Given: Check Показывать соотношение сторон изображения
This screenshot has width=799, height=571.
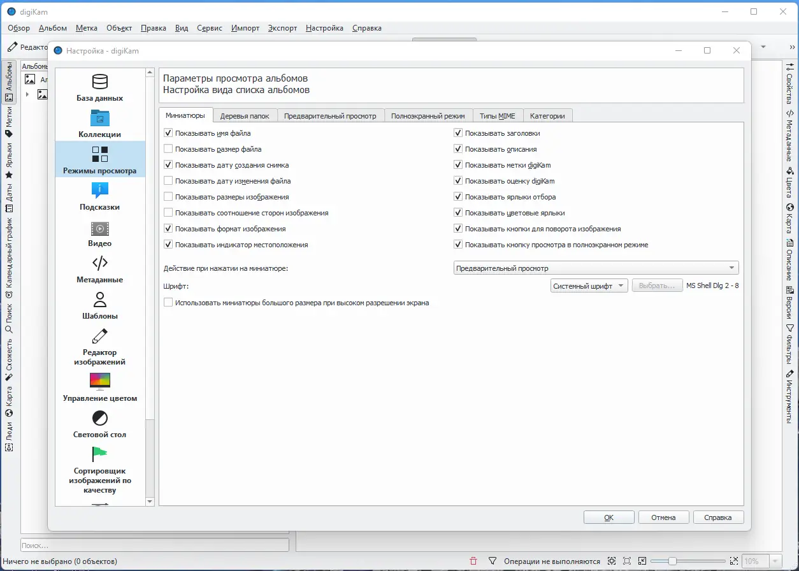Looking at the screenshot, I should [x=168, y=213].
